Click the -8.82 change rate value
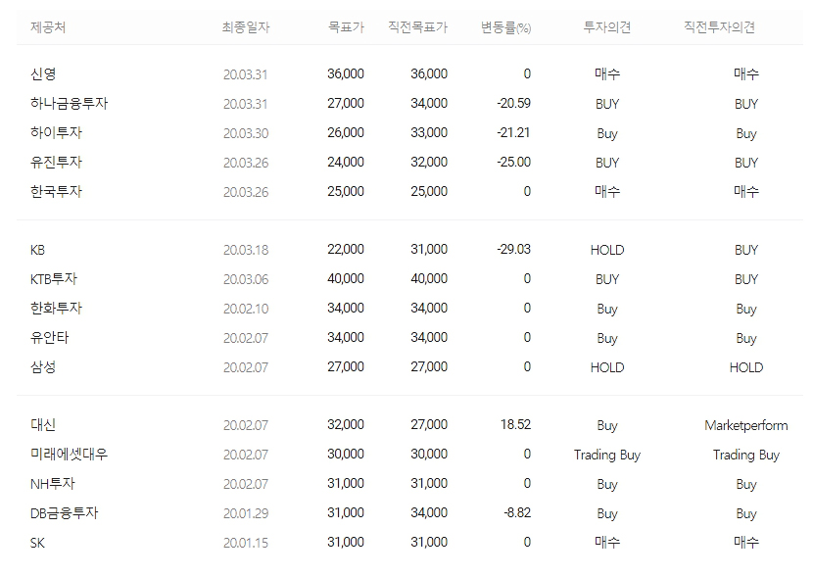Viewport: 813px width, 577px height. [517, 512]
